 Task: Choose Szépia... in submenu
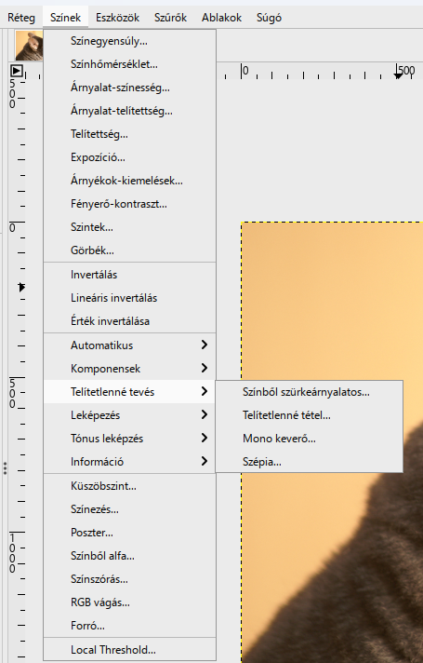coord(309,462)
